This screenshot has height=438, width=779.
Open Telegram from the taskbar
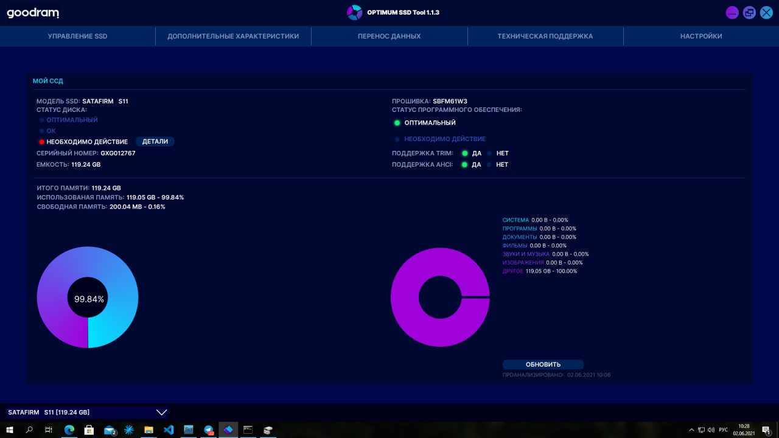[x=208, y=429]
